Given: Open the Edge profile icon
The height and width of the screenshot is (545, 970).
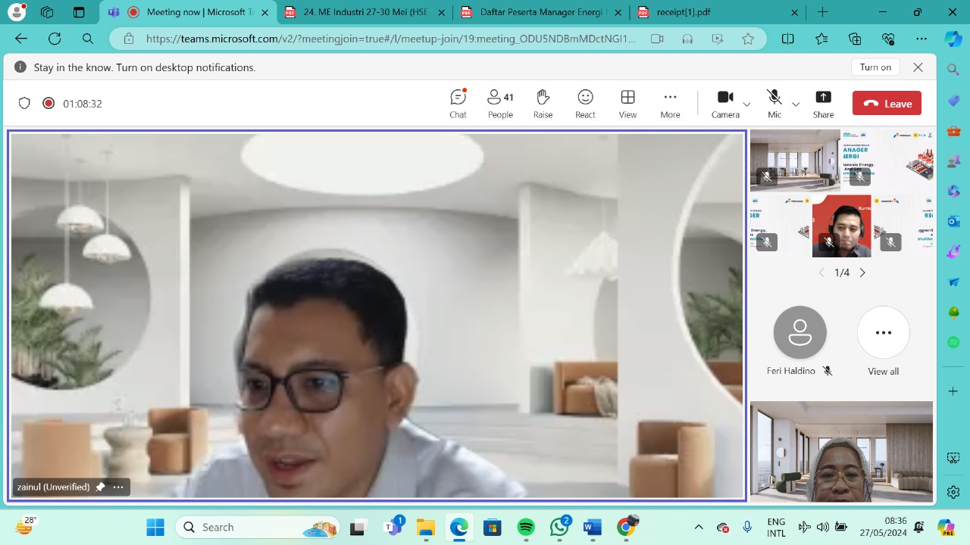Looking at the screenshot, I should (x=17, y=12).
